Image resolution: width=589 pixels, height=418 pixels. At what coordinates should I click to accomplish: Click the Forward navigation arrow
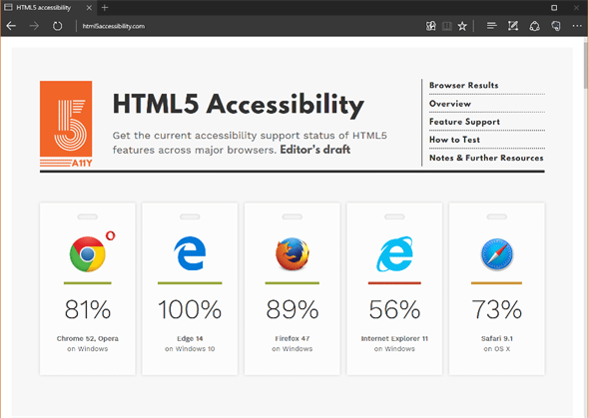click(x=34, y=26)
